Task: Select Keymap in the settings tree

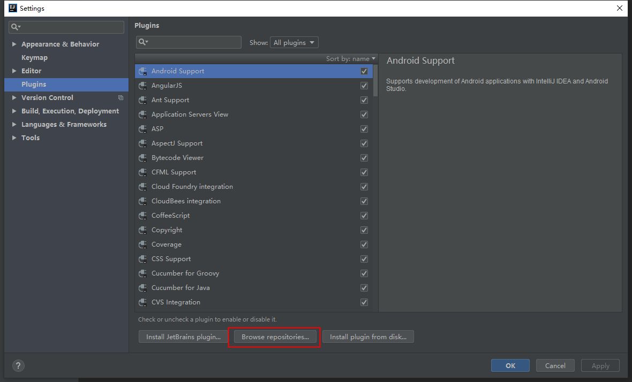Action: [34, 58]
